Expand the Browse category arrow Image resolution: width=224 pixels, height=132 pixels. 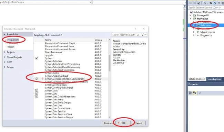[5, 67]
